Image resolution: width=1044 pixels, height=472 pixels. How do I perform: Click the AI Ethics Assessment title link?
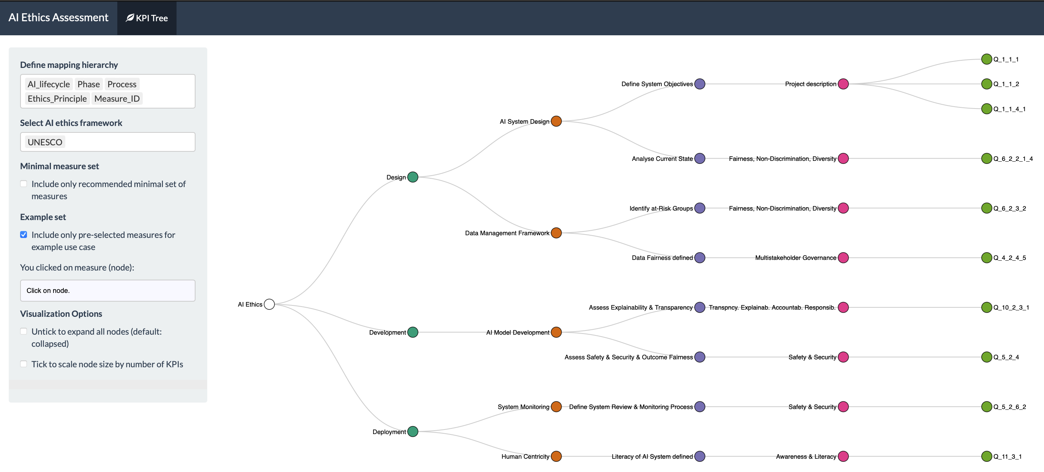click(x=58, y=17)
